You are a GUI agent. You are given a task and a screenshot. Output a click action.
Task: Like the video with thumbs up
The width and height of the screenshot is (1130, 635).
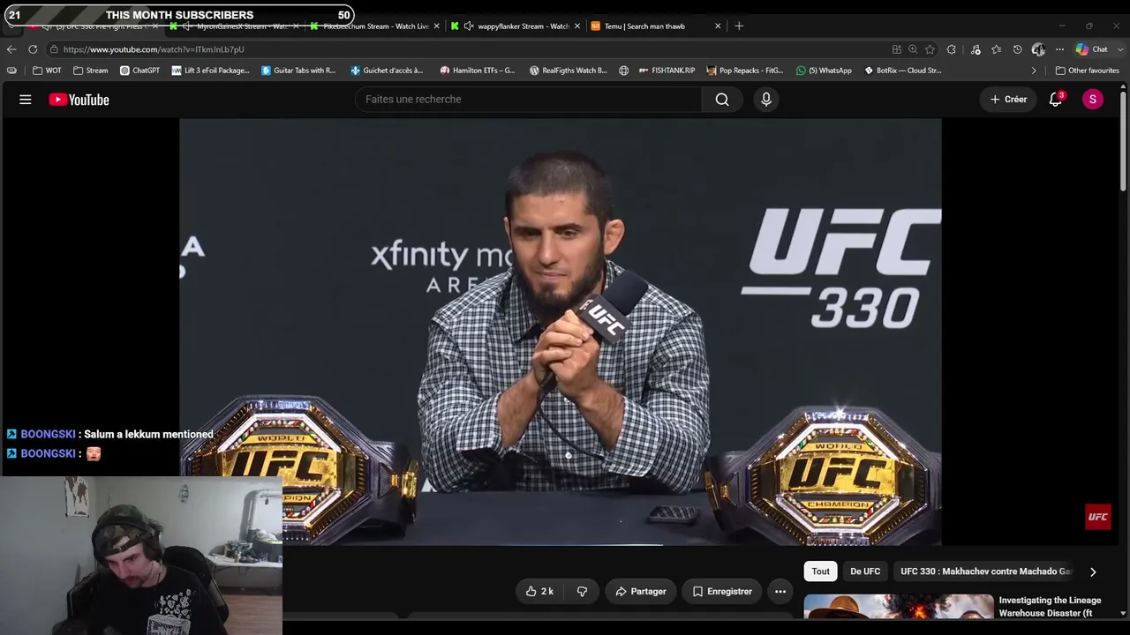pyautogui.click(x=539, y=592)
